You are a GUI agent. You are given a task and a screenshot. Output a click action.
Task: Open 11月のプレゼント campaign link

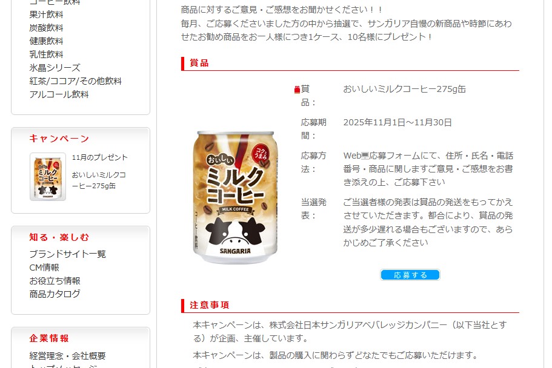tap(99, 157)
